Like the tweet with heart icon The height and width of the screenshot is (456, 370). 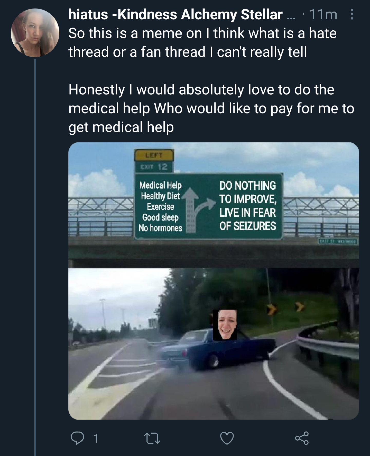click(227, 438)
